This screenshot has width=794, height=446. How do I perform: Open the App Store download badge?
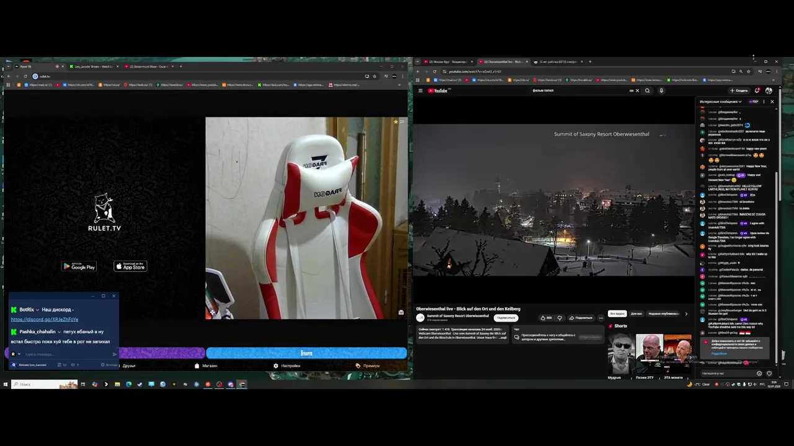point(130,266)
